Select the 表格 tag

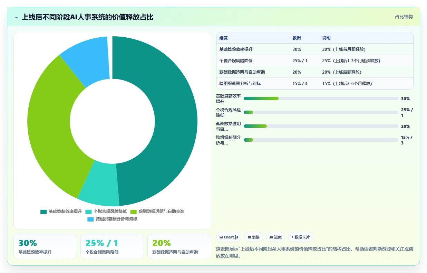click(253, 237)
